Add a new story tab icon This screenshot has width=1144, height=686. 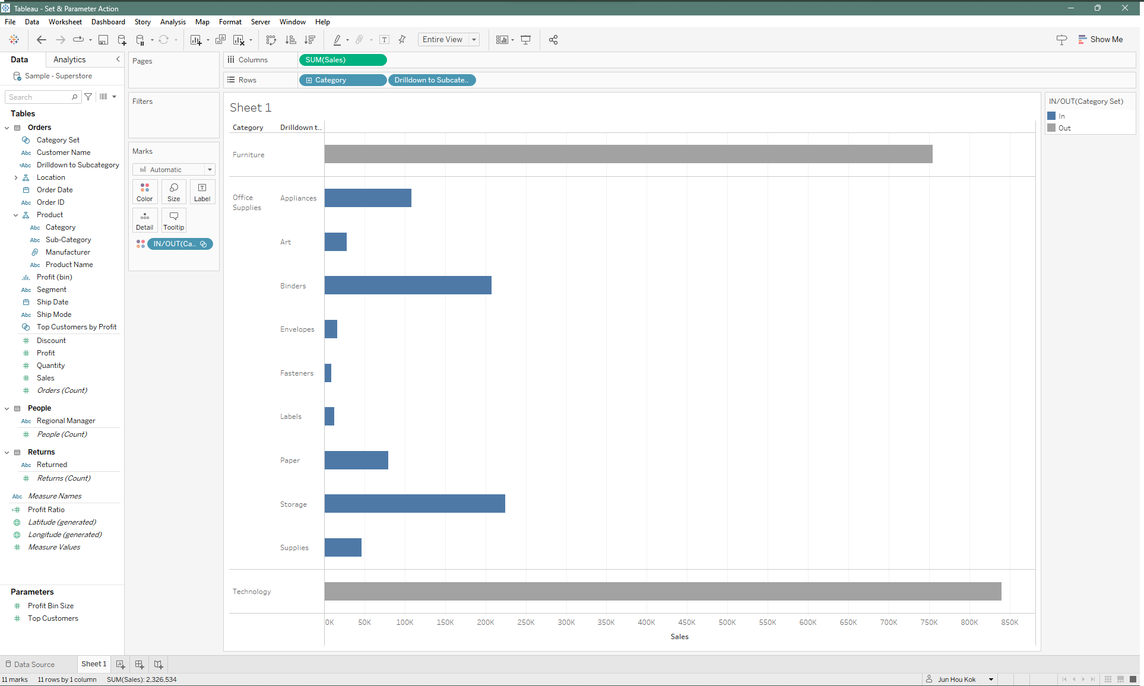159,664
